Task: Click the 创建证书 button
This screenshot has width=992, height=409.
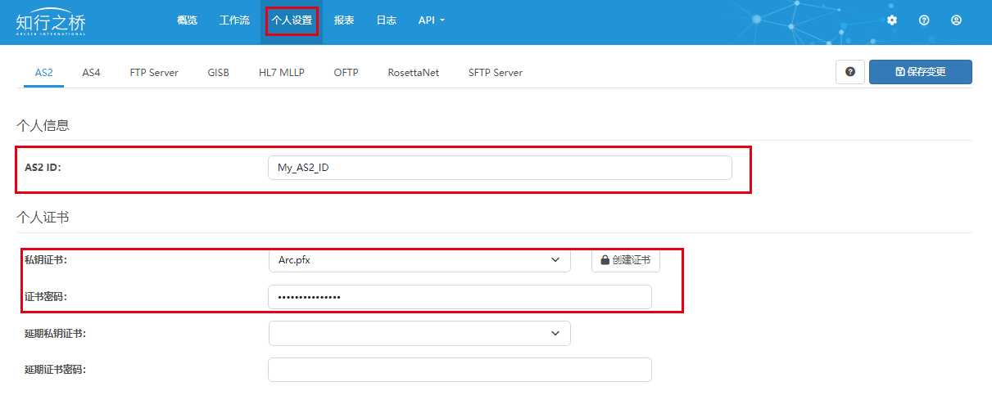Action: coord(625,260)
